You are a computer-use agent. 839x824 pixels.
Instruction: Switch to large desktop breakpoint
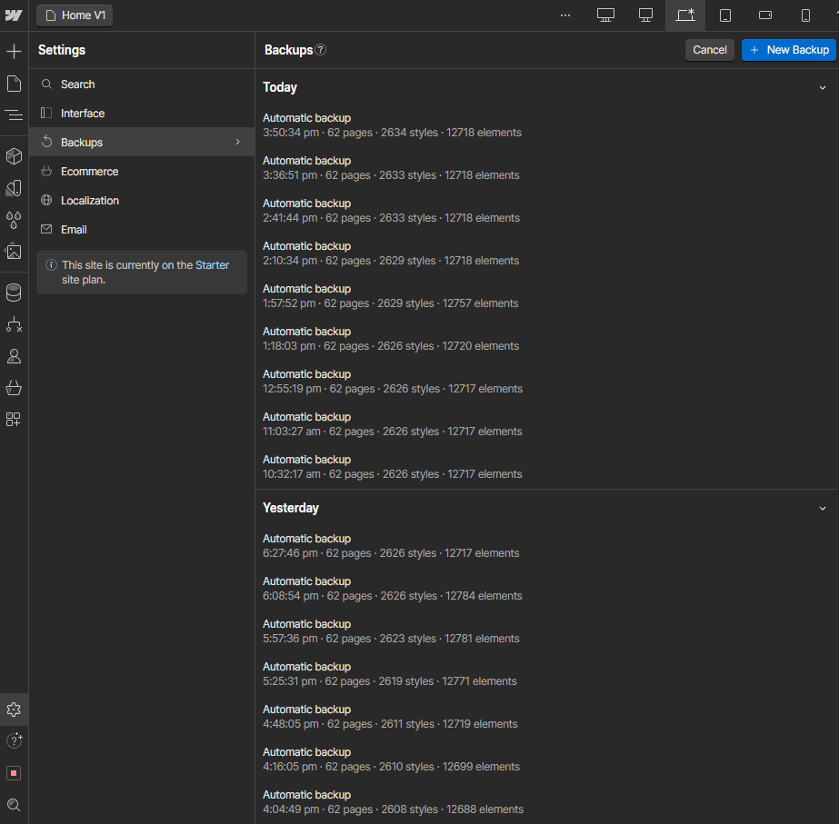point(605,15)
